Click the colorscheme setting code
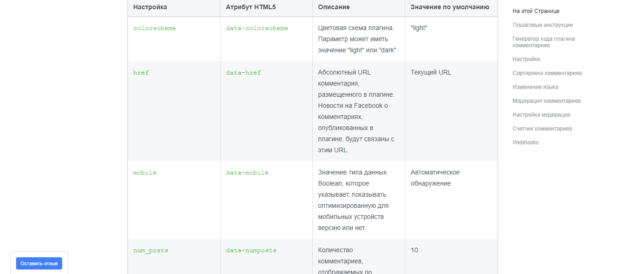The image size is (625, 274). click(x=154, y=28)
